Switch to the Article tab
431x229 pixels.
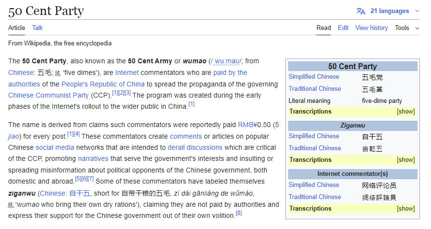coord(16,28)
